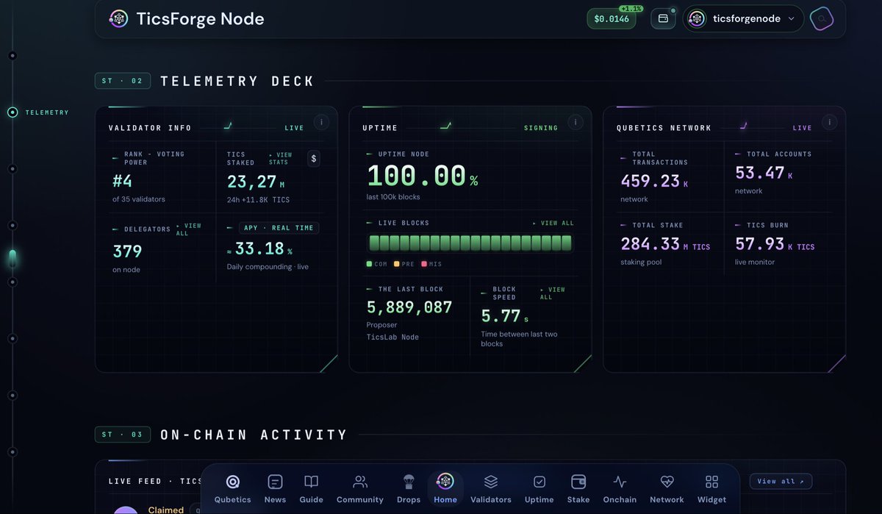The height and width of the screenshot is (514, 882).
Task: Open the ticsforgenode account dropdown
Action: point(743,18)
